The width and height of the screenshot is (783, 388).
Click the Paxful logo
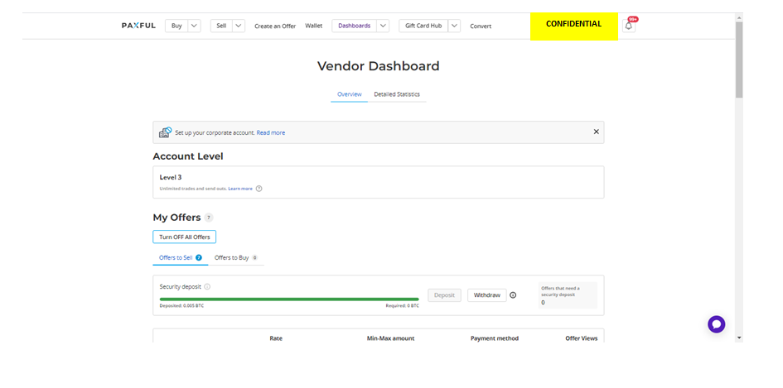(138, 26)
